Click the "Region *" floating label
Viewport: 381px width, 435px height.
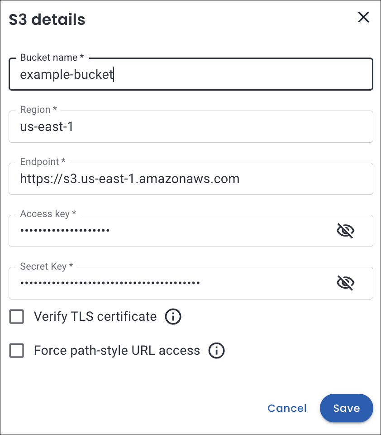38,110
